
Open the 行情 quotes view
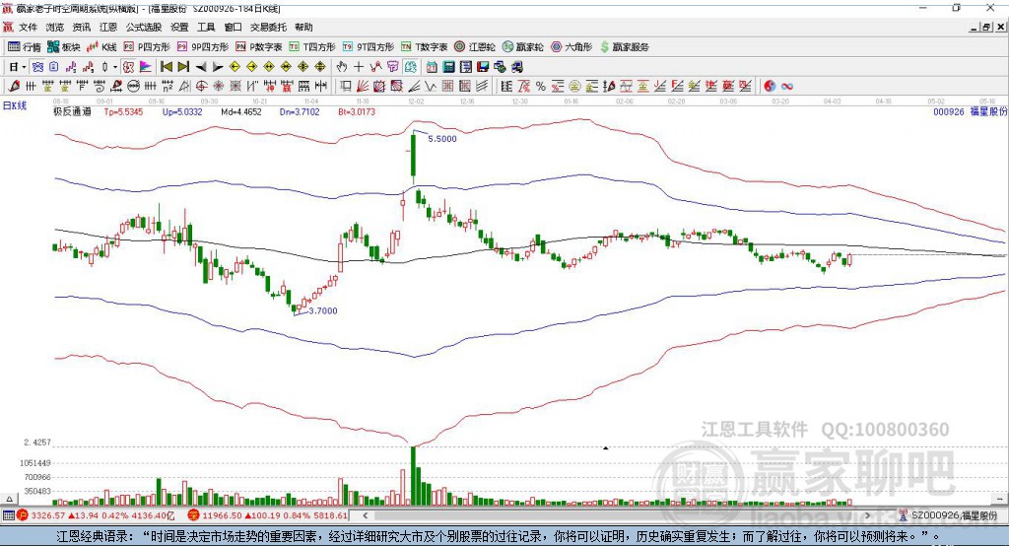coord(24,47)
